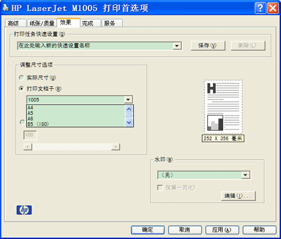Screen dimensions: 281x239
Task: Click the 帮助 button
Action: coord(259,230)
